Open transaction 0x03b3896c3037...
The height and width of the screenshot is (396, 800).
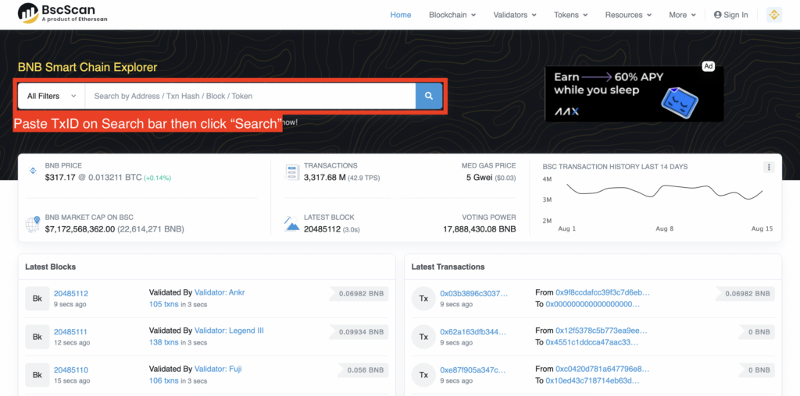pos(474,294)
